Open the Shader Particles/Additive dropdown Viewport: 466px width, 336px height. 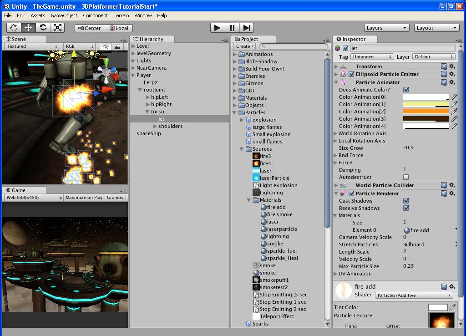414,295
